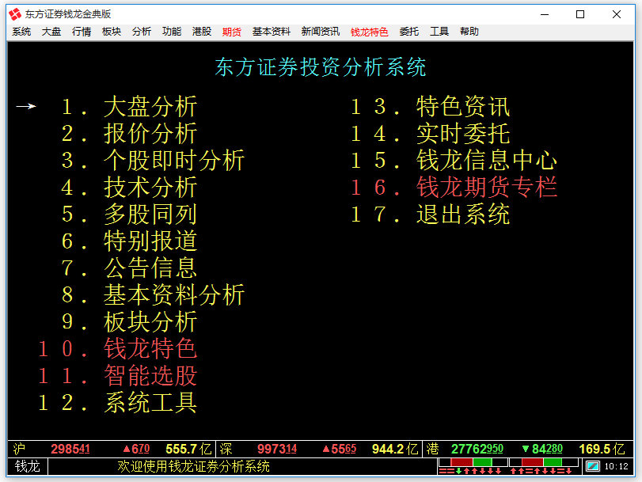Open the 工具 menu

click(x=439, y=32)
